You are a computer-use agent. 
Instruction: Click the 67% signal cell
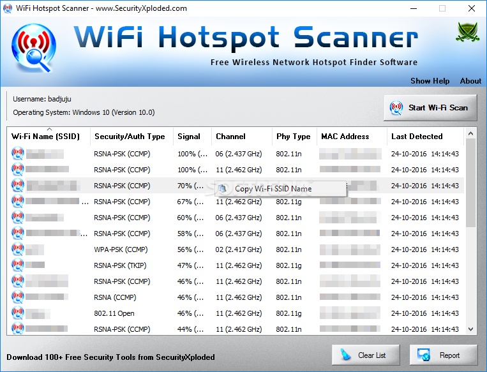pyautogui.click(x=190, y=202)
